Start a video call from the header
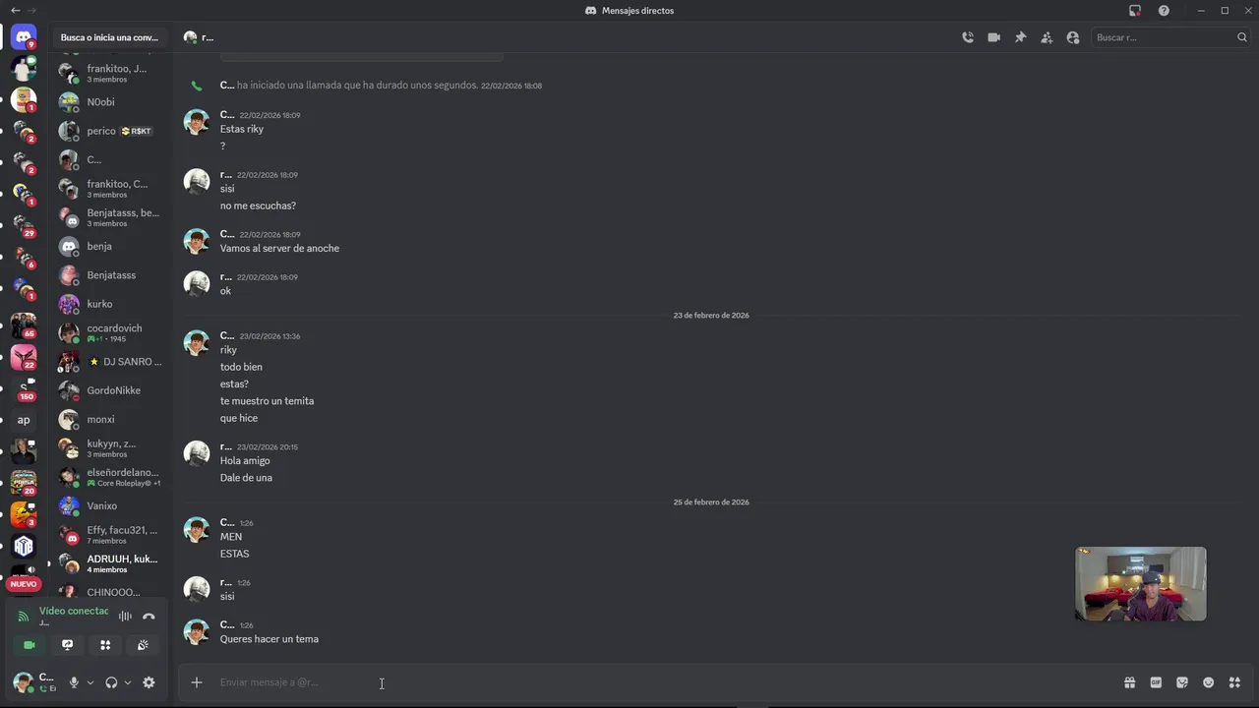1259x708 pixels. tap(994, 37)
